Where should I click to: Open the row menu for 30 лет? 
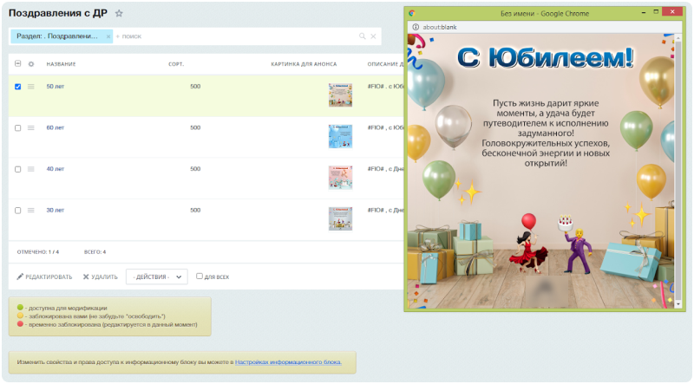point(31,211)
